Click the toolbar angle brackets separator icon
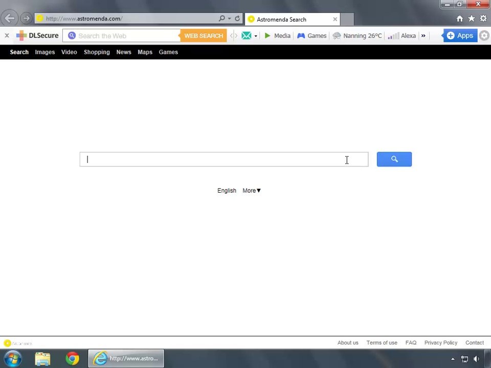 pyautogui.click(x=234, y=36)
